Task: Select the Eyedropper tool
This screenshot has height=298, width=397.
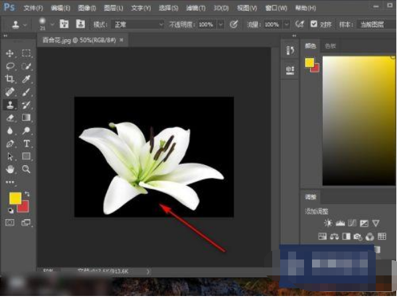Action: click(26, 79)
